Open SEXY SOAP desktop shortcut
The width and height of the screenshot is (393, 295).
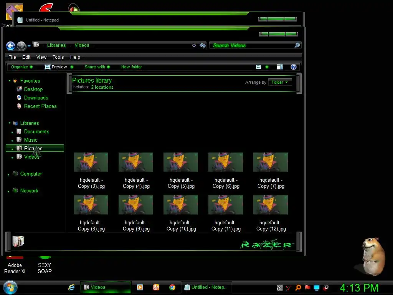point(45,265)
